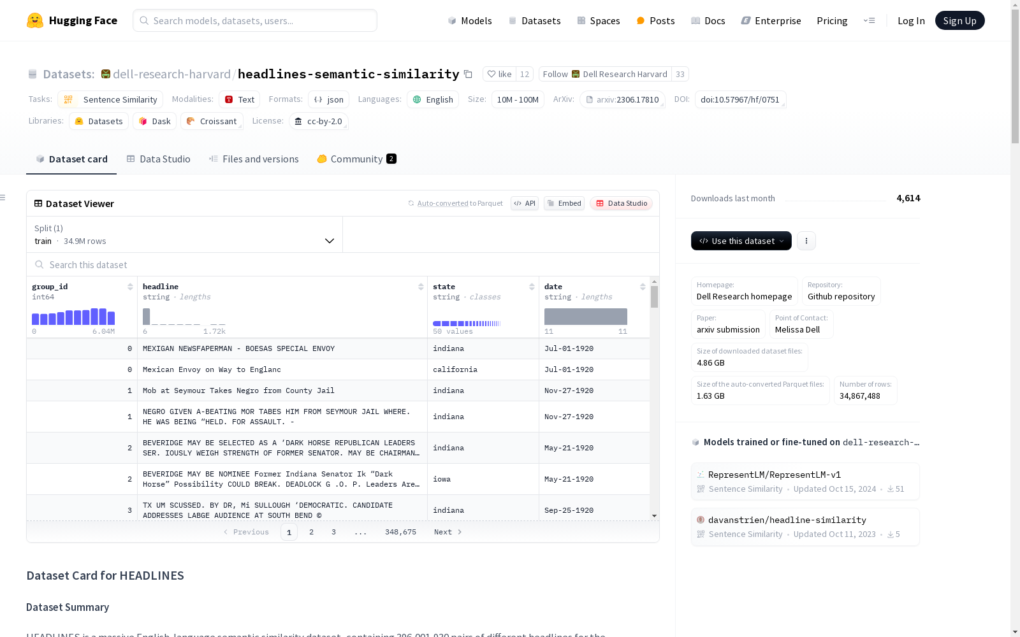The width and height of the screenshot is (1020, 637).
Task: Click the Hugging Face logo emoji
Action: pos(35,20)
